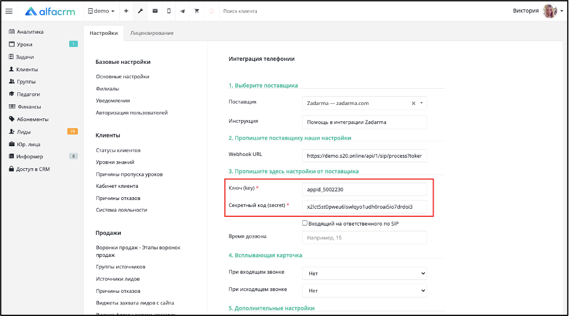Open Уровни знаний link
This screenshot has height=316, width=569.
115,162
